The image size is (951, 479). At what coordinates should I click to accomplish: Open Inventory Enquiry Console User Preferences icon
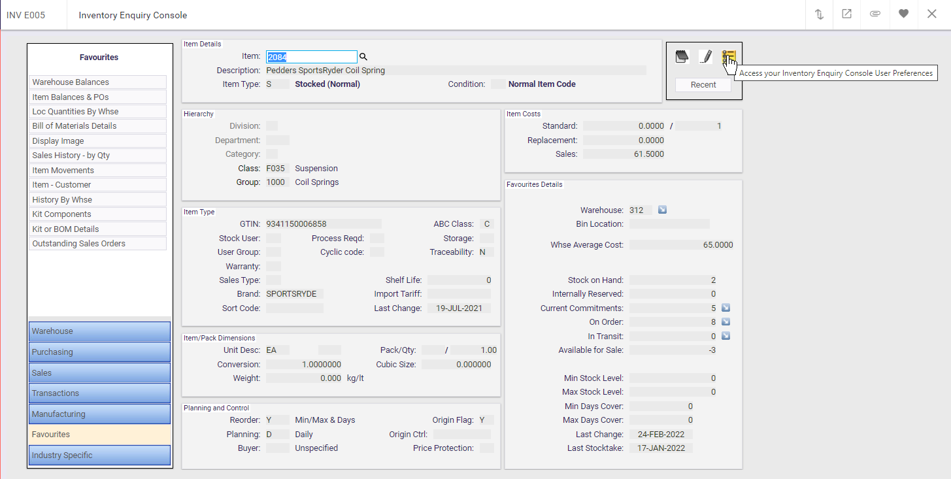[x=729, y=57]
